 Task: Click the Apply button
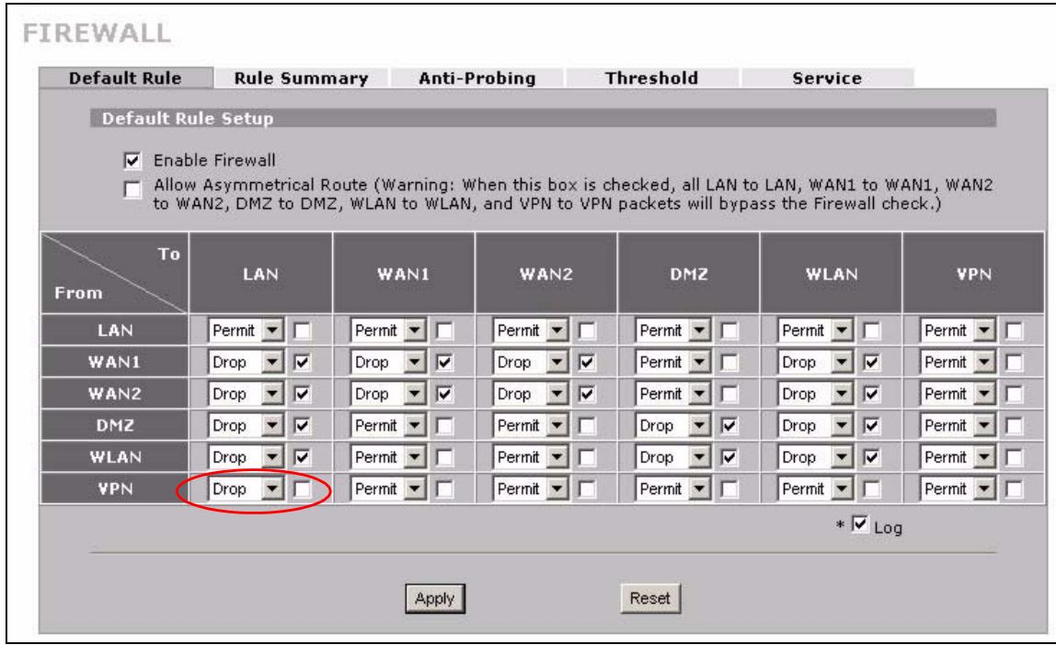click(435, 598)
